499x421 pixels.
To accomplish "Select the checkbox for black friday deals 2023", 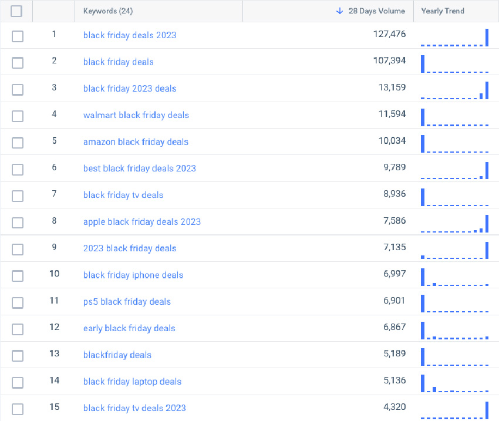I will click(17, 36).
